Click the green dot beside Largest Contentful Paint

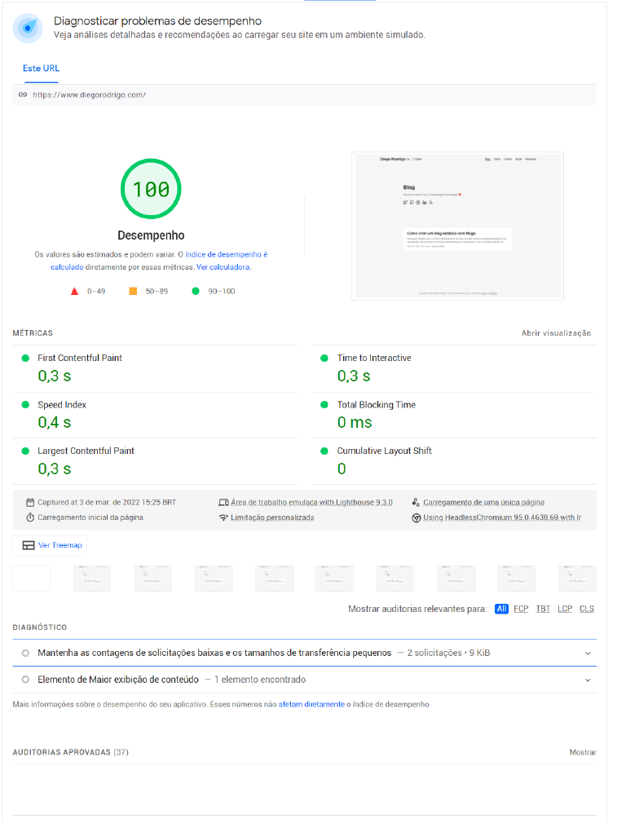(25, 451)
